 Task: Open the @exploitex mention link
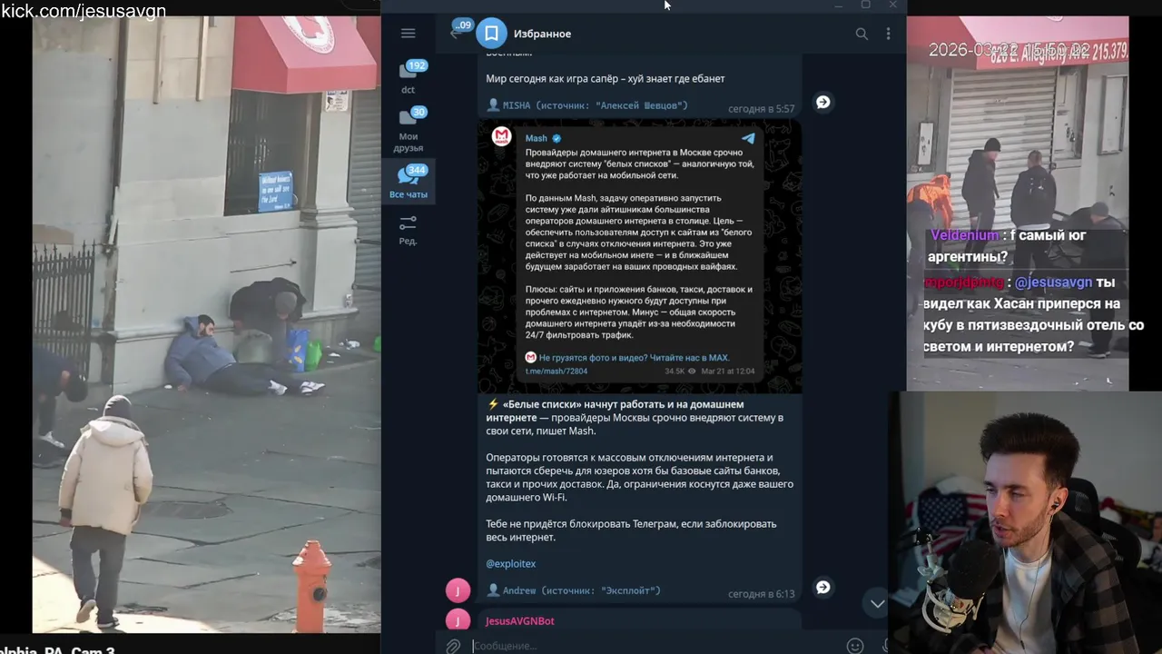pyautogui.click(x=511, y=563)
